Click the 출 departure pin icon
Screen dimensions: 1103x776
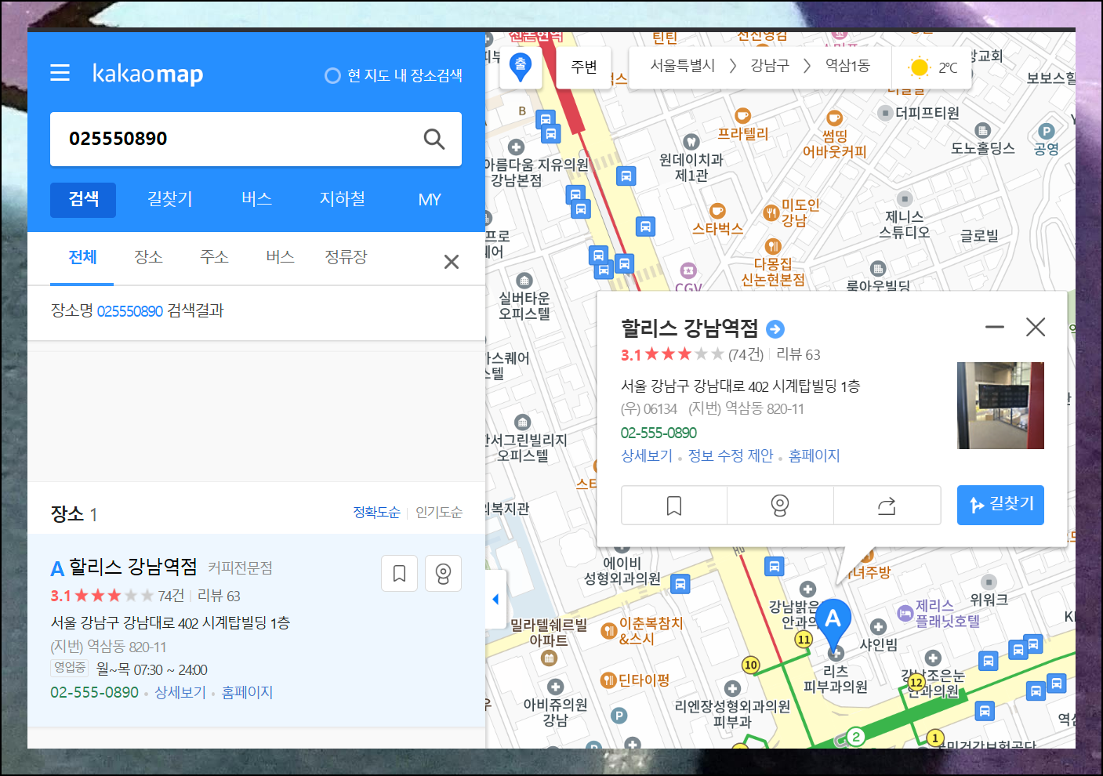[521, 67]
